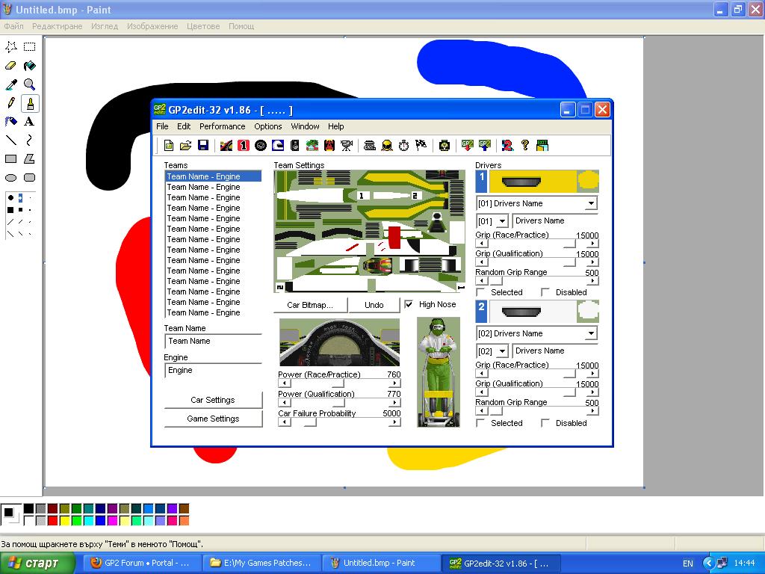The width and height of the screenshot is (765, 574).
Task: Click the yellow question mark help icon
Action: [x=525, y=146]
